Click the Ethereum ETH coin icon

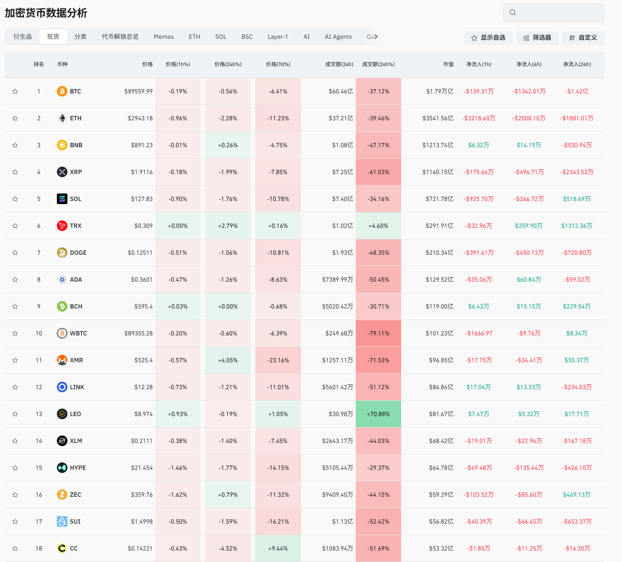62,118
